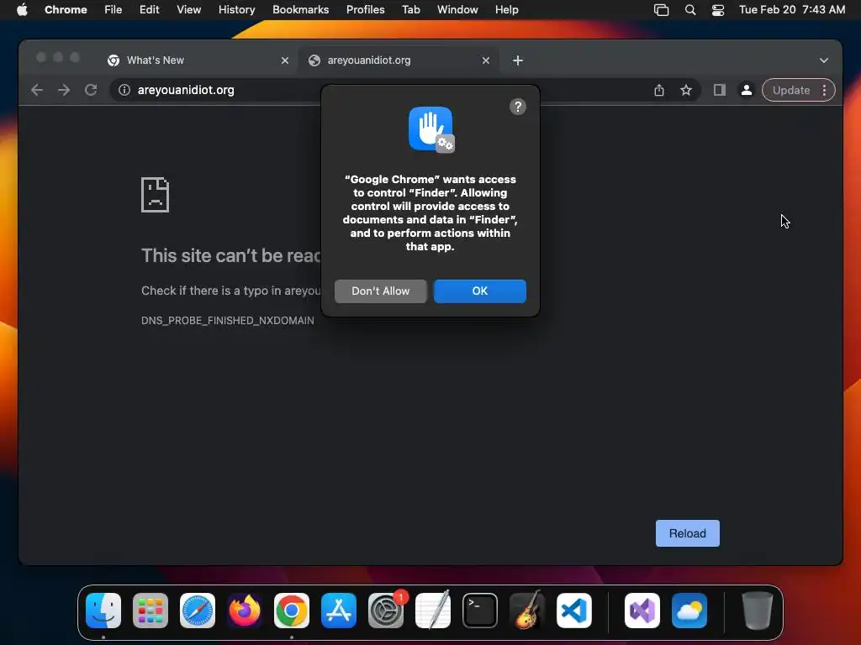This screenshot has width=861, height=645.
Task: Open the Help menu
Action: (x=506, y=10)
